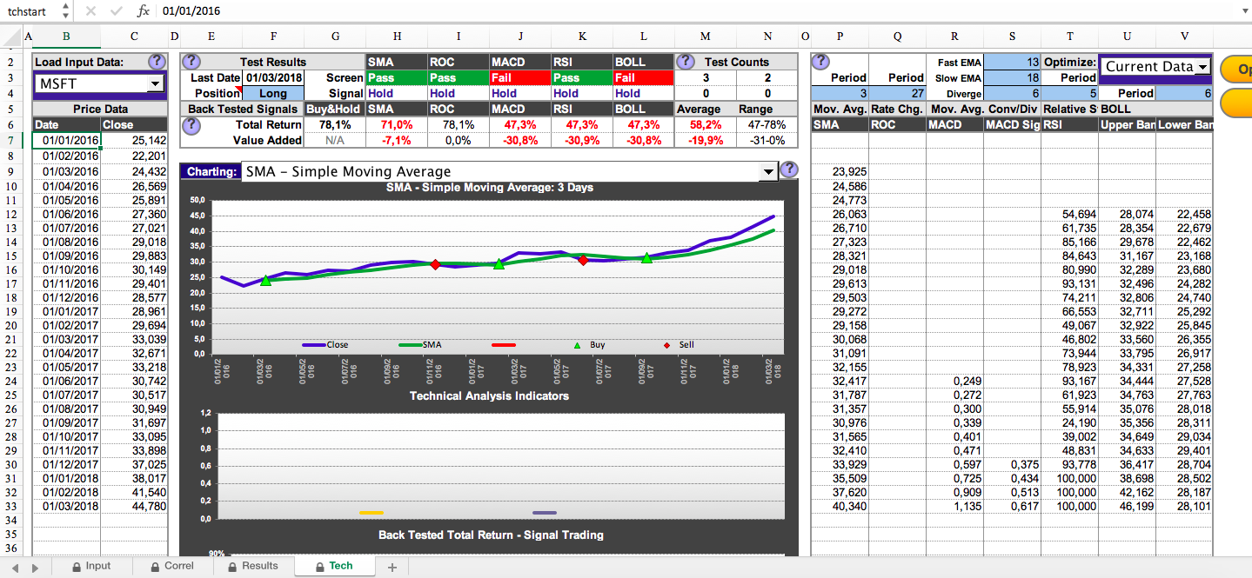This screenshot has height=578, width=1252.
Task: Click the help icon left of Test Results
Action: click(191, 62)
